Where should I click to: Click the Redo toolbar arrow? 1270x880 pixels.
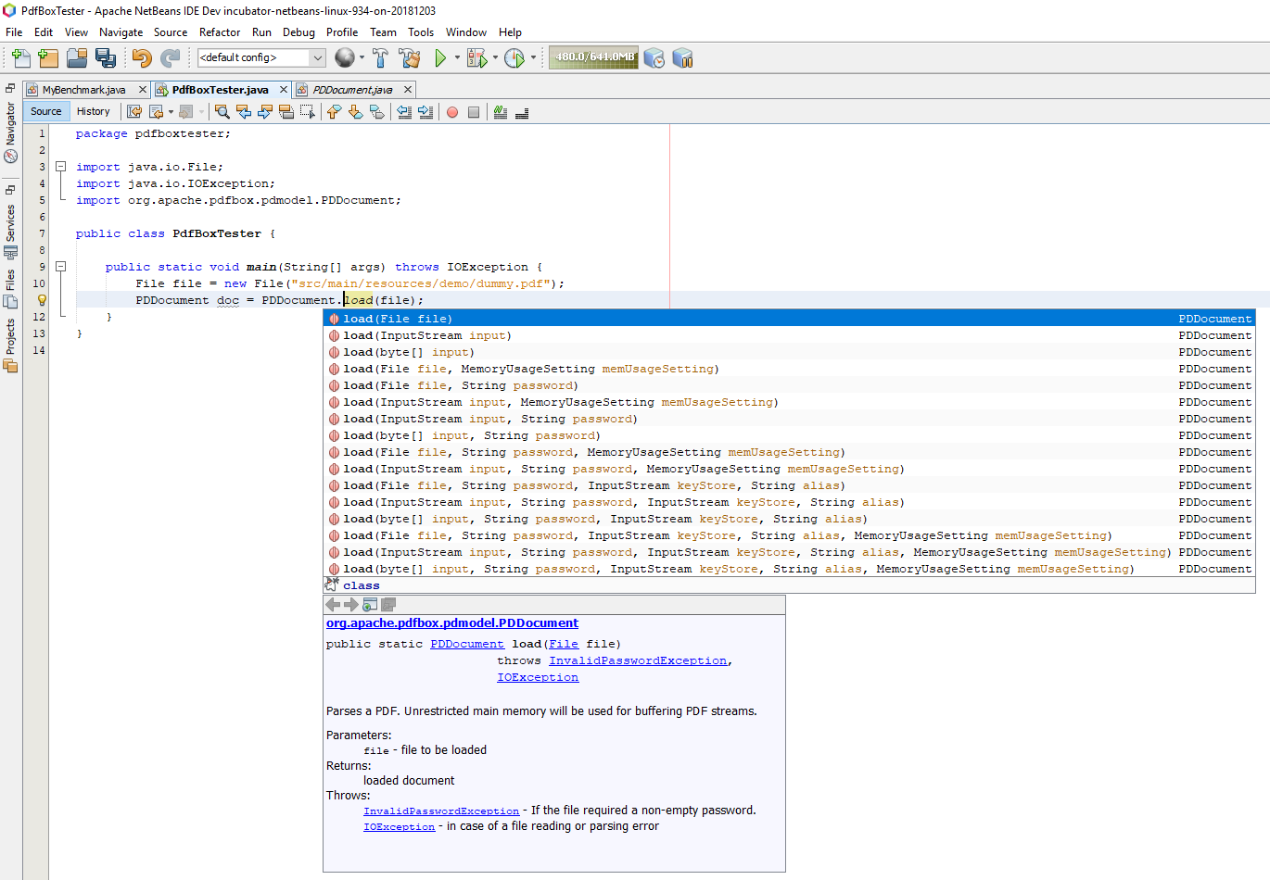[171, 57]
